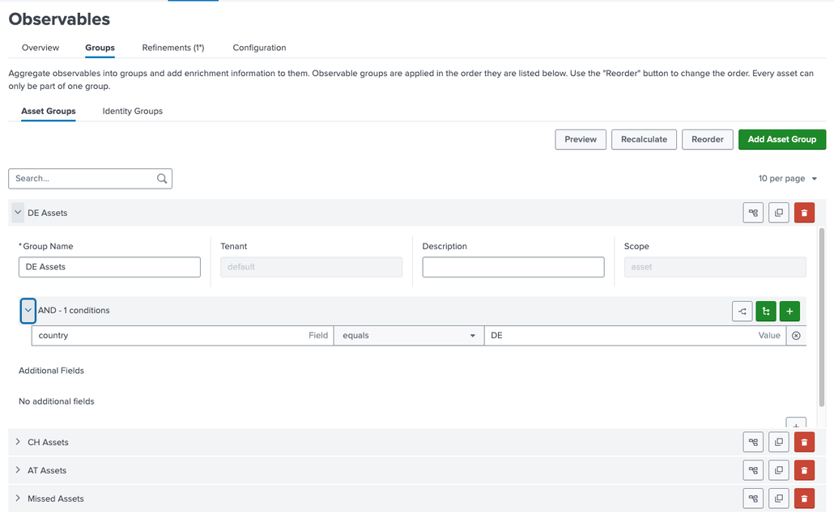
Task: Duplicate the AT Assets group
Action: pyautogui.click(x=778, y=470)
